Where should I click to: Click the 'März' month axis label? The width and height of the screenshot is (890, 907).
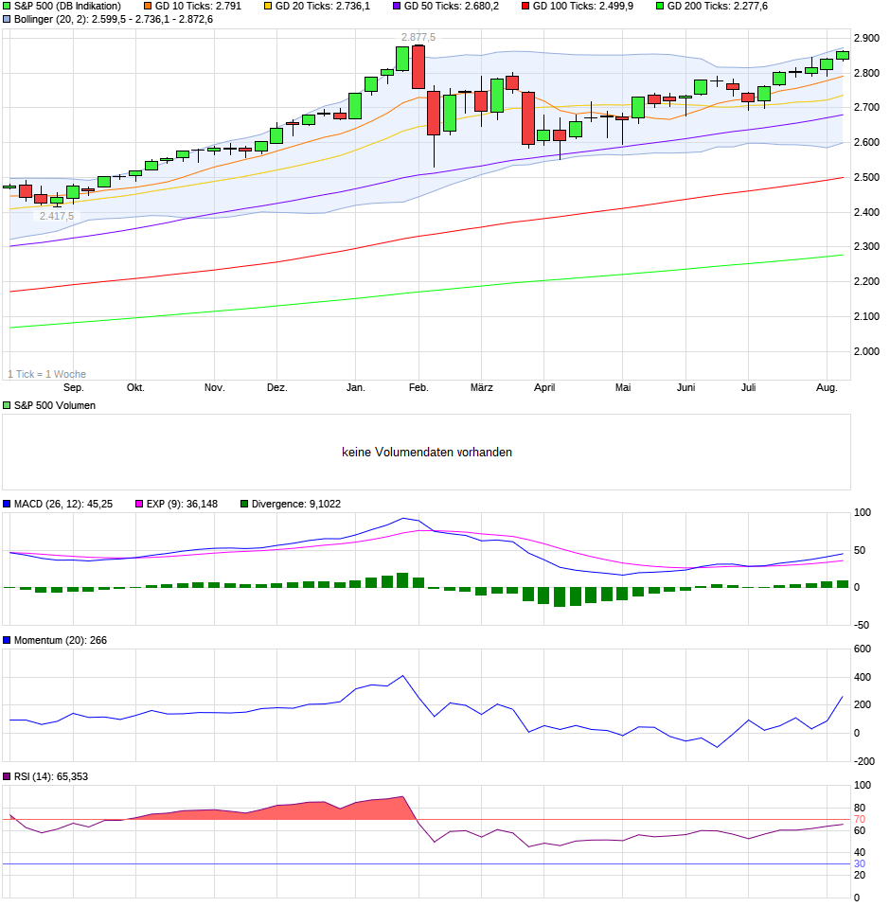tap(482, 387)
